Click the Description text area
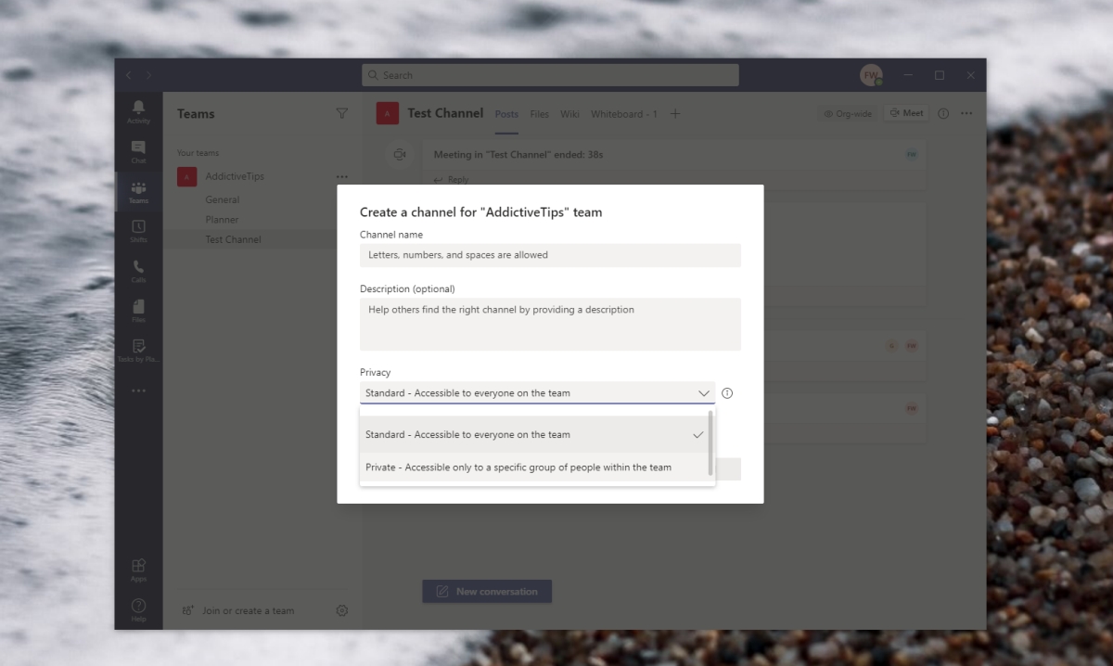The height and width of the screenshot is (666, 1113). tap(550, 324)
